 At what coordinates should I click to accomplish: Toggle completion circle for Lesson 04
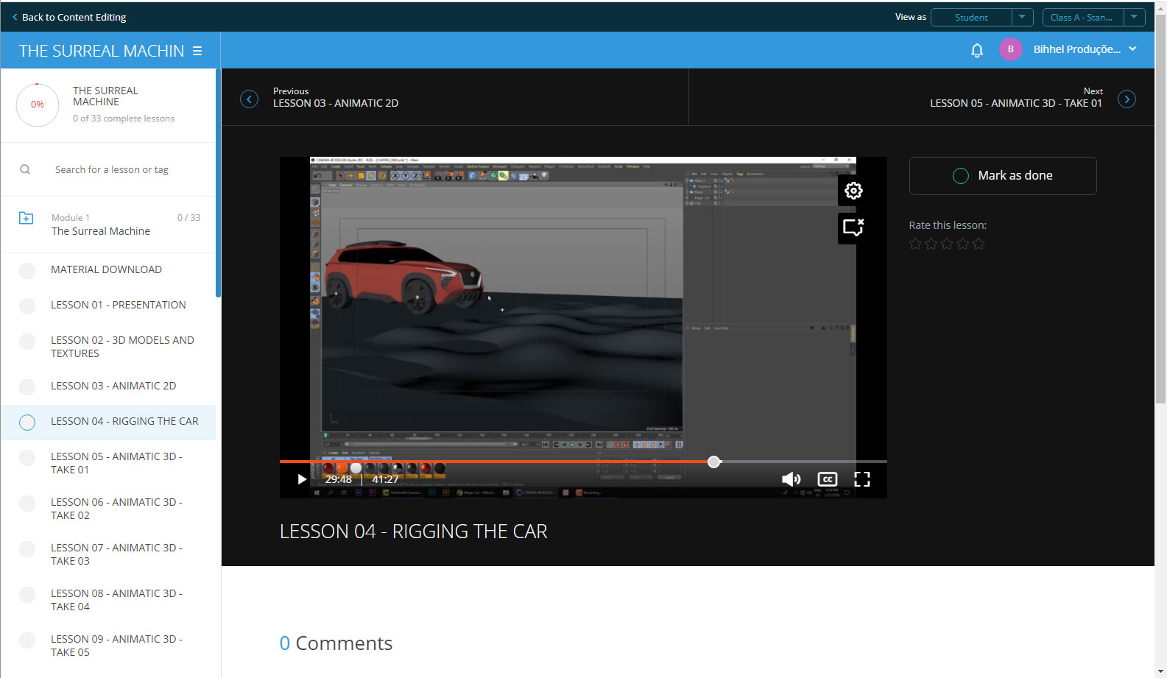[27, 423]
